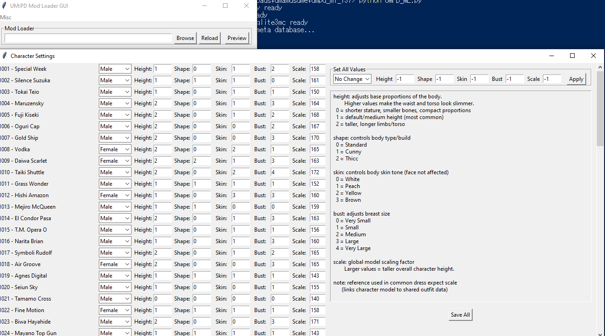Open gender dropdown for Narita Brian
This screenshot has height=336, width=605.
point(115,241)
